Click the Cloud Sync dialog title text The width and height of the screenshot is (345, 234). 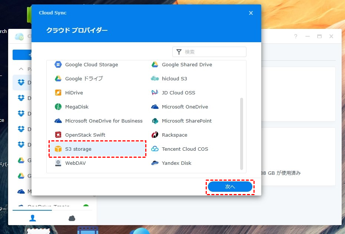[53, 13]
